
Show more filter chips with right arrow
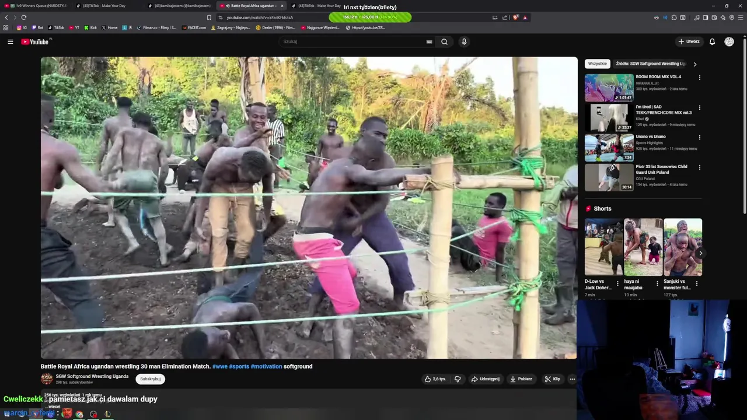694,64
